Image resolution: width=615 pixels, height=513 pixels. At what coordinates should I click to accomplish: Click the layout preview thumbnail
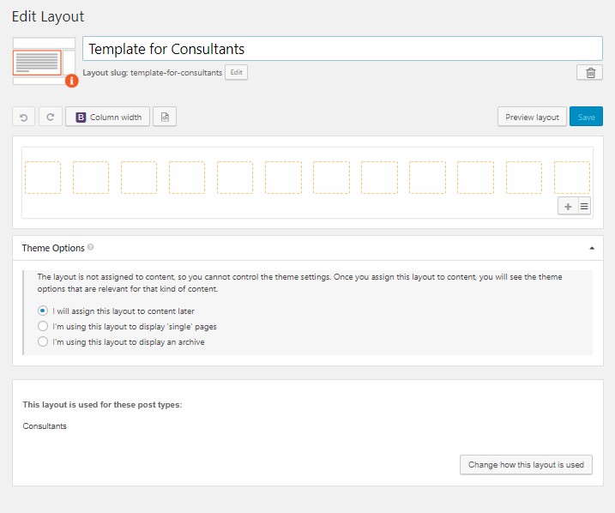click(37, 62)
